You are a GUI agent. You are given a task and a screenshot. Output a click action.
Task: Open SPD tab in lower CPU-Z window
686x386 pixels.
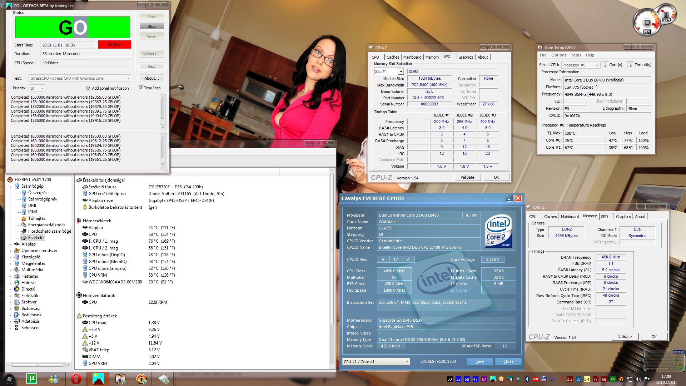click(x=604, y=217)
